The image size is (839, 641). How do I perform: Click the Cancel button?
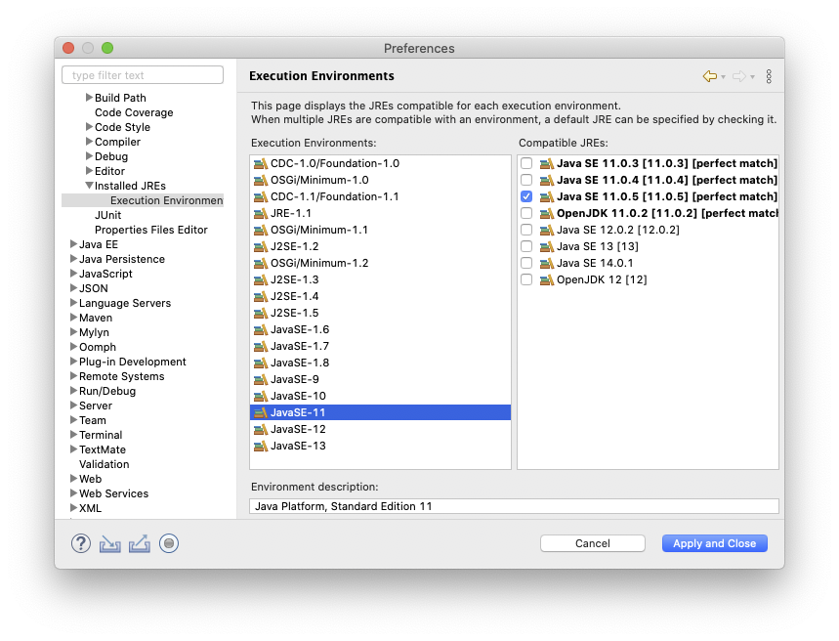click(592, 543)
